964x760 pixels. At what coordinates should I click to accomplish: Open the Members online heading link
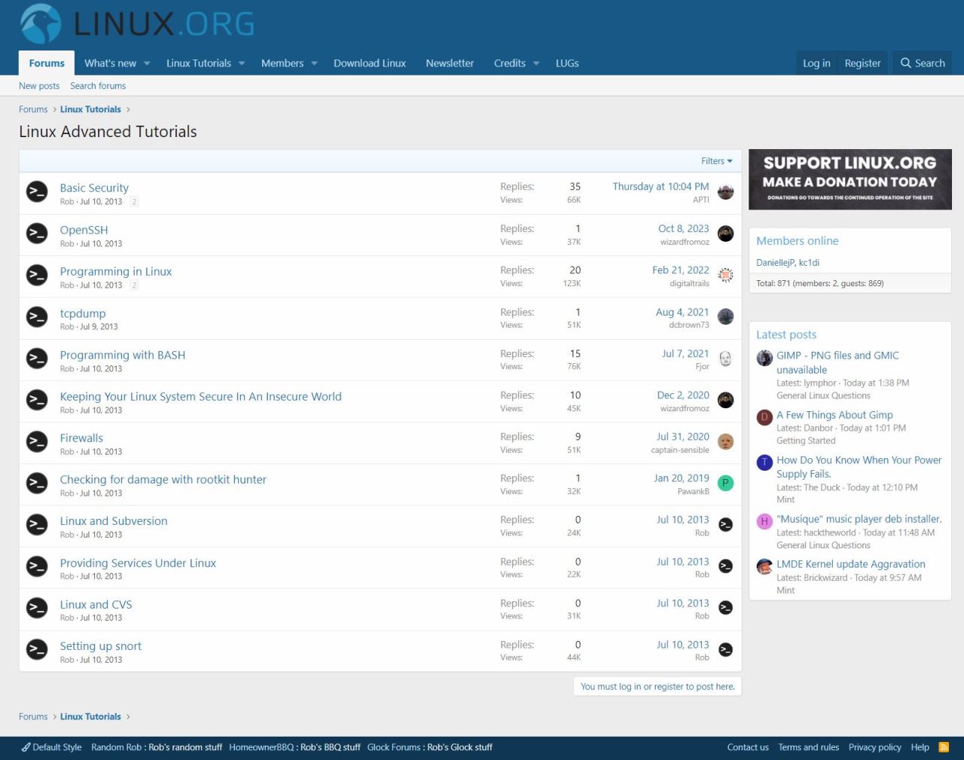[798, 241]
